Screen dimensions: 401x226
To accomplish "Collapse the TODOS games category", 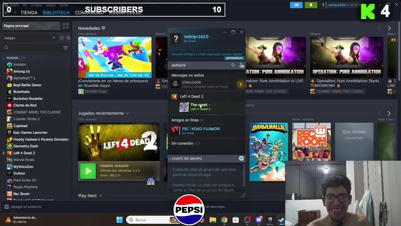I will [3, 58].
